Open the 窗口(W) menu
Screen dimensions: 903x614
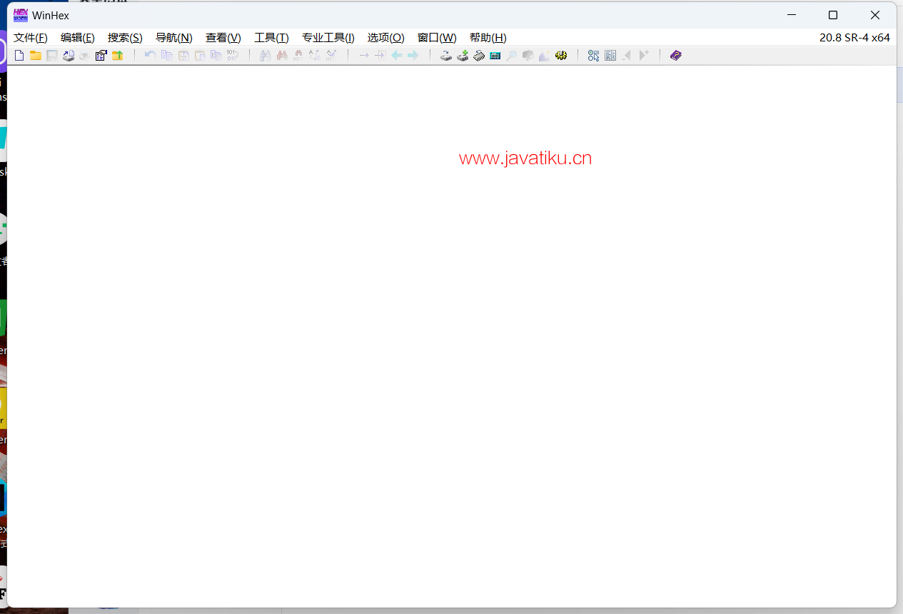[437, 38]
